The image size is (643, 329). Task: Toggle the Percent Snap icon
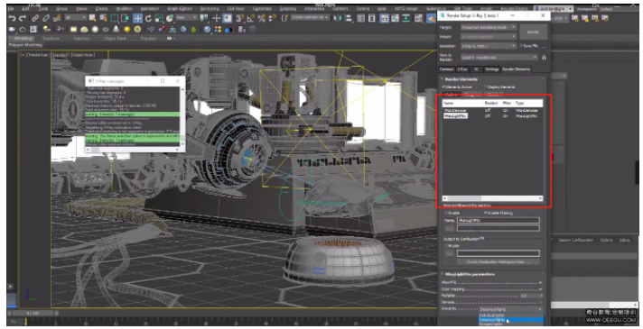click(x=261, y=18)
